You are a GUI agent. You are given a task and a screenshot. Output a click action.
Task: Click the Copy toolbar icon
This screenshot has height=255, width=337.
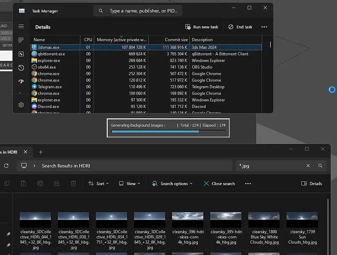coord(7,183)
